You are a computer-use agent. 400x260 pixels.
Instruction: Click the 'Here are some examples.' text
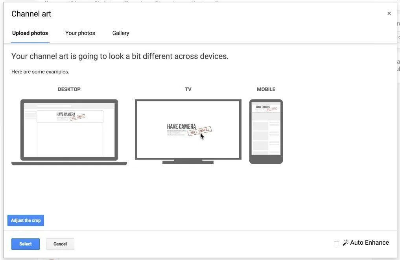40,72
